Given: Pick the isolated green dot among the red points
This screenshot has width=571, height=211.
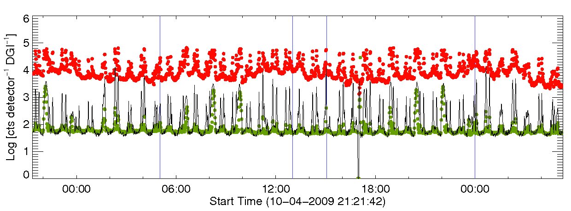Looking at the screenshot, I should pos(361,57).
